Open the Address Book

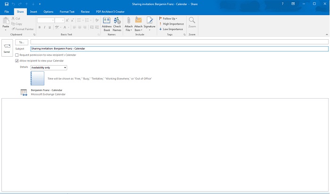pos(107,24)
